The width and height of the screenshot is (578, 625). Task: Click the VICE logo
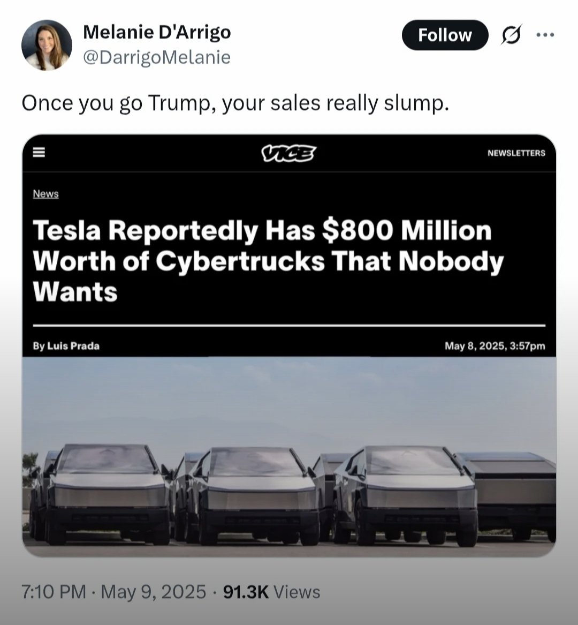click(x=288, y=153)
